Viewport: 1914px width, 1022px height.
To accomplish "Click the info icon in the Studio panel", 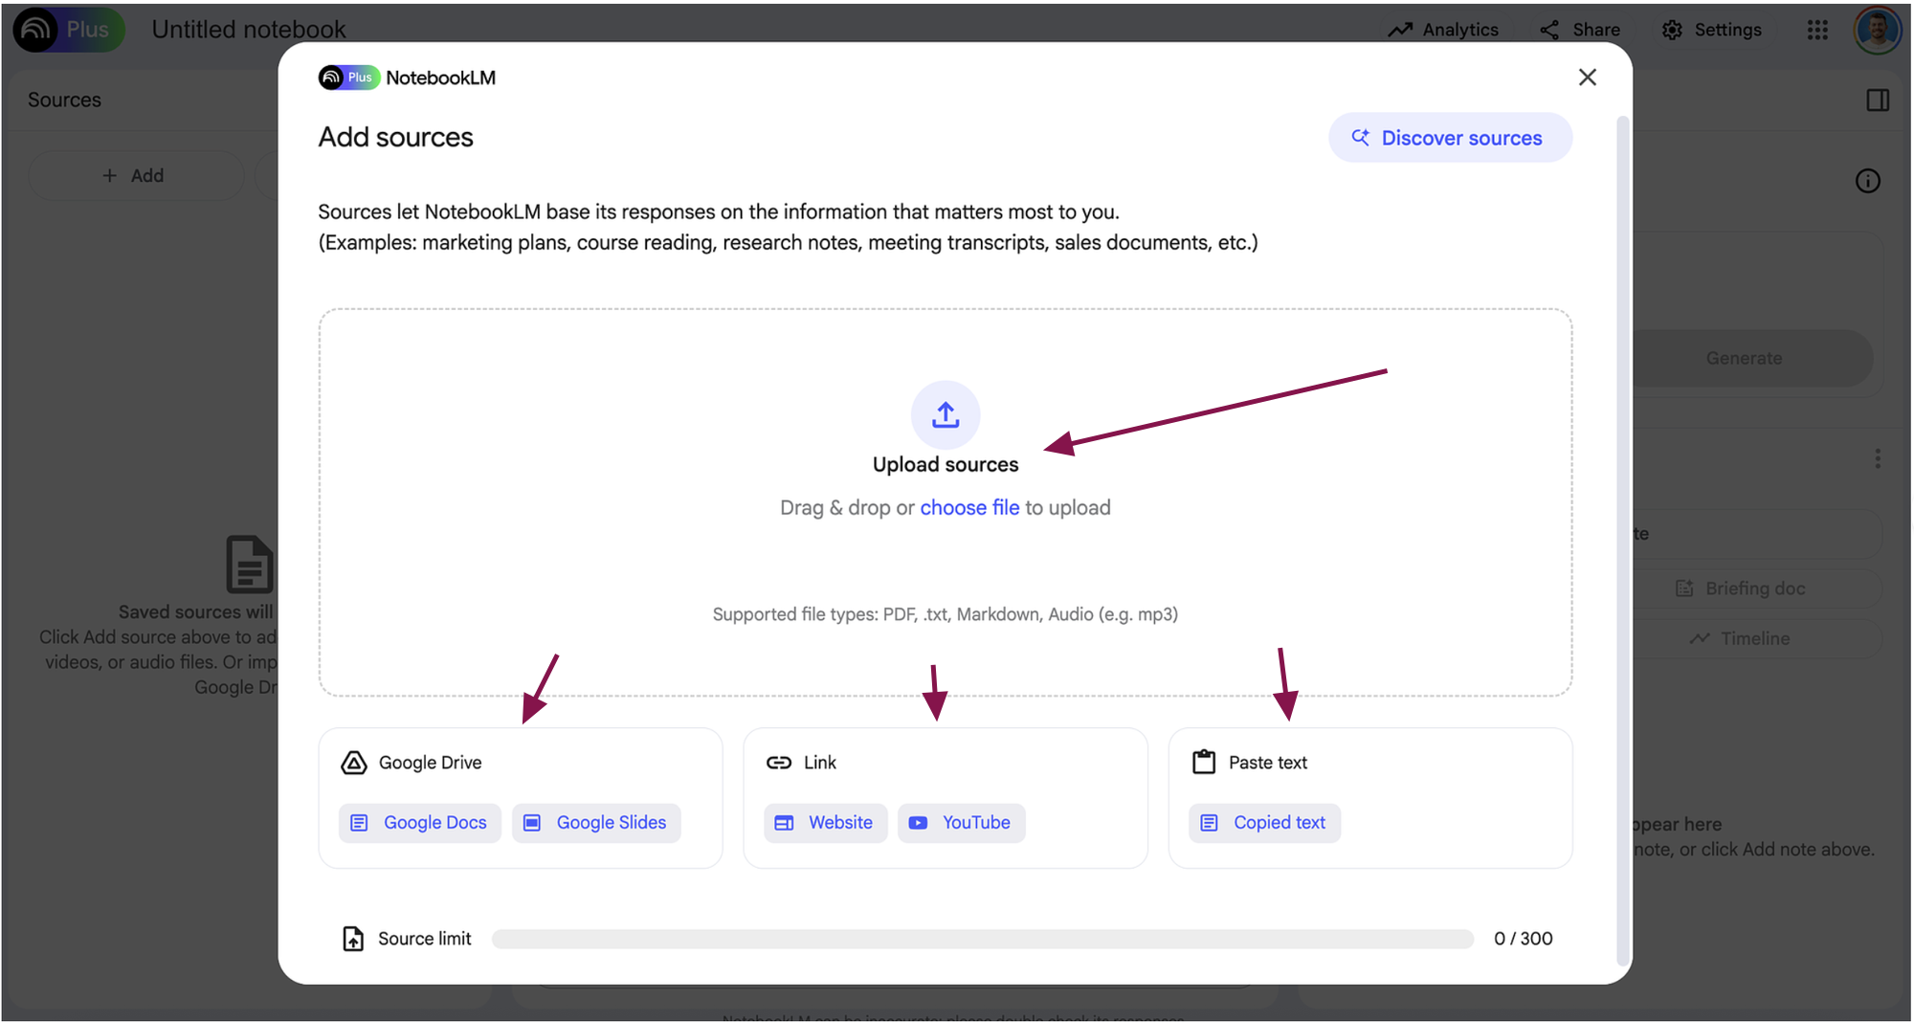I will pos(1867,181).
